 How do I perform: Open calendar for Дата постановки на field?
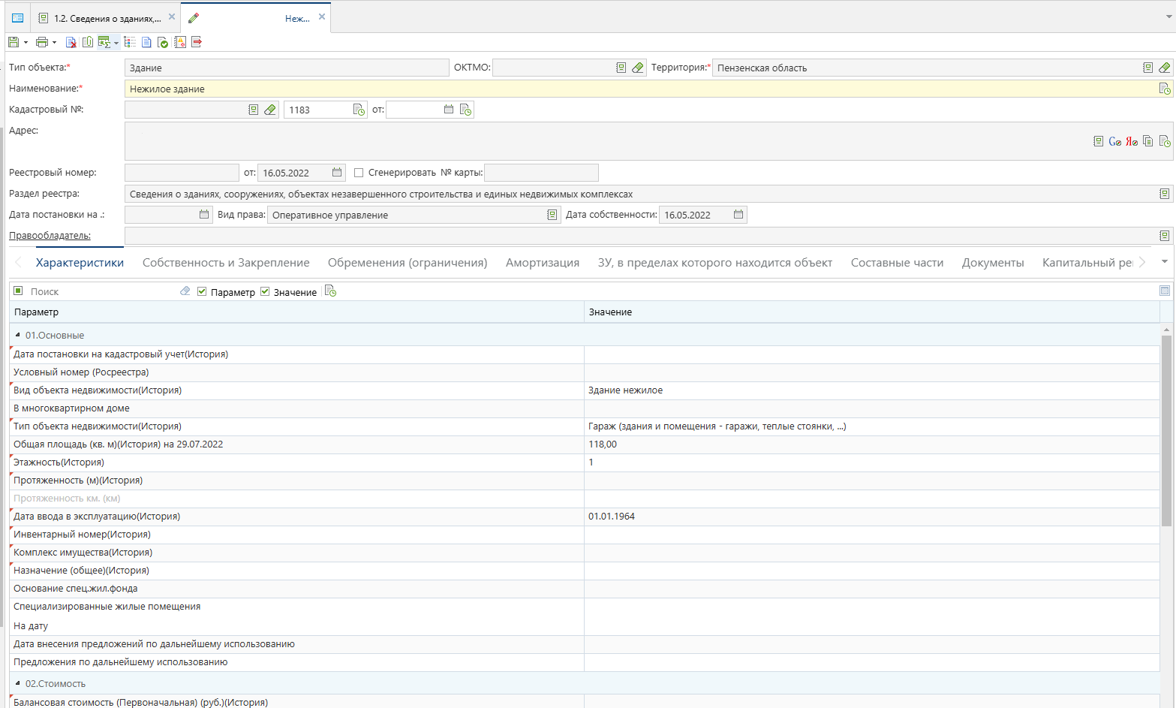[x=204, y=215]
